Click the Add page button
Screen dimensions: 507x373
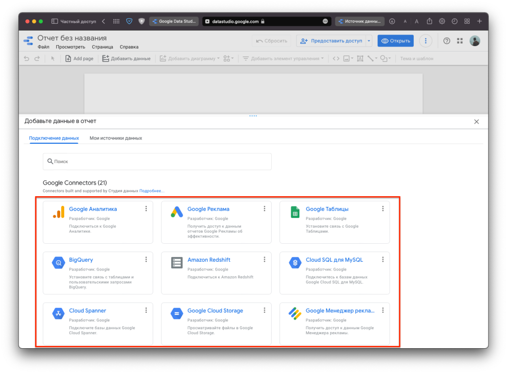[79, 58]
